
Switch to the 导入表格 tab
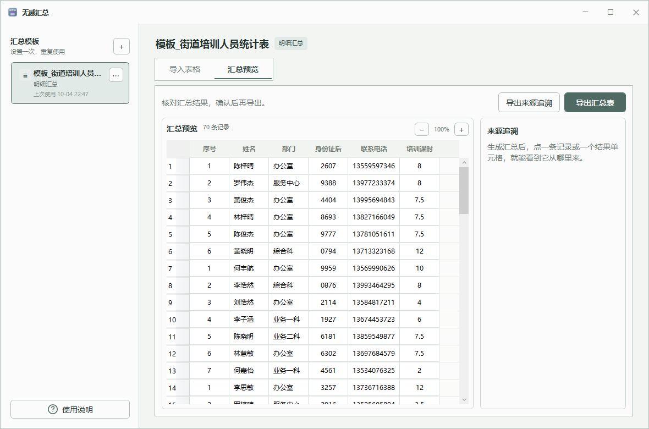pos(185,69)
